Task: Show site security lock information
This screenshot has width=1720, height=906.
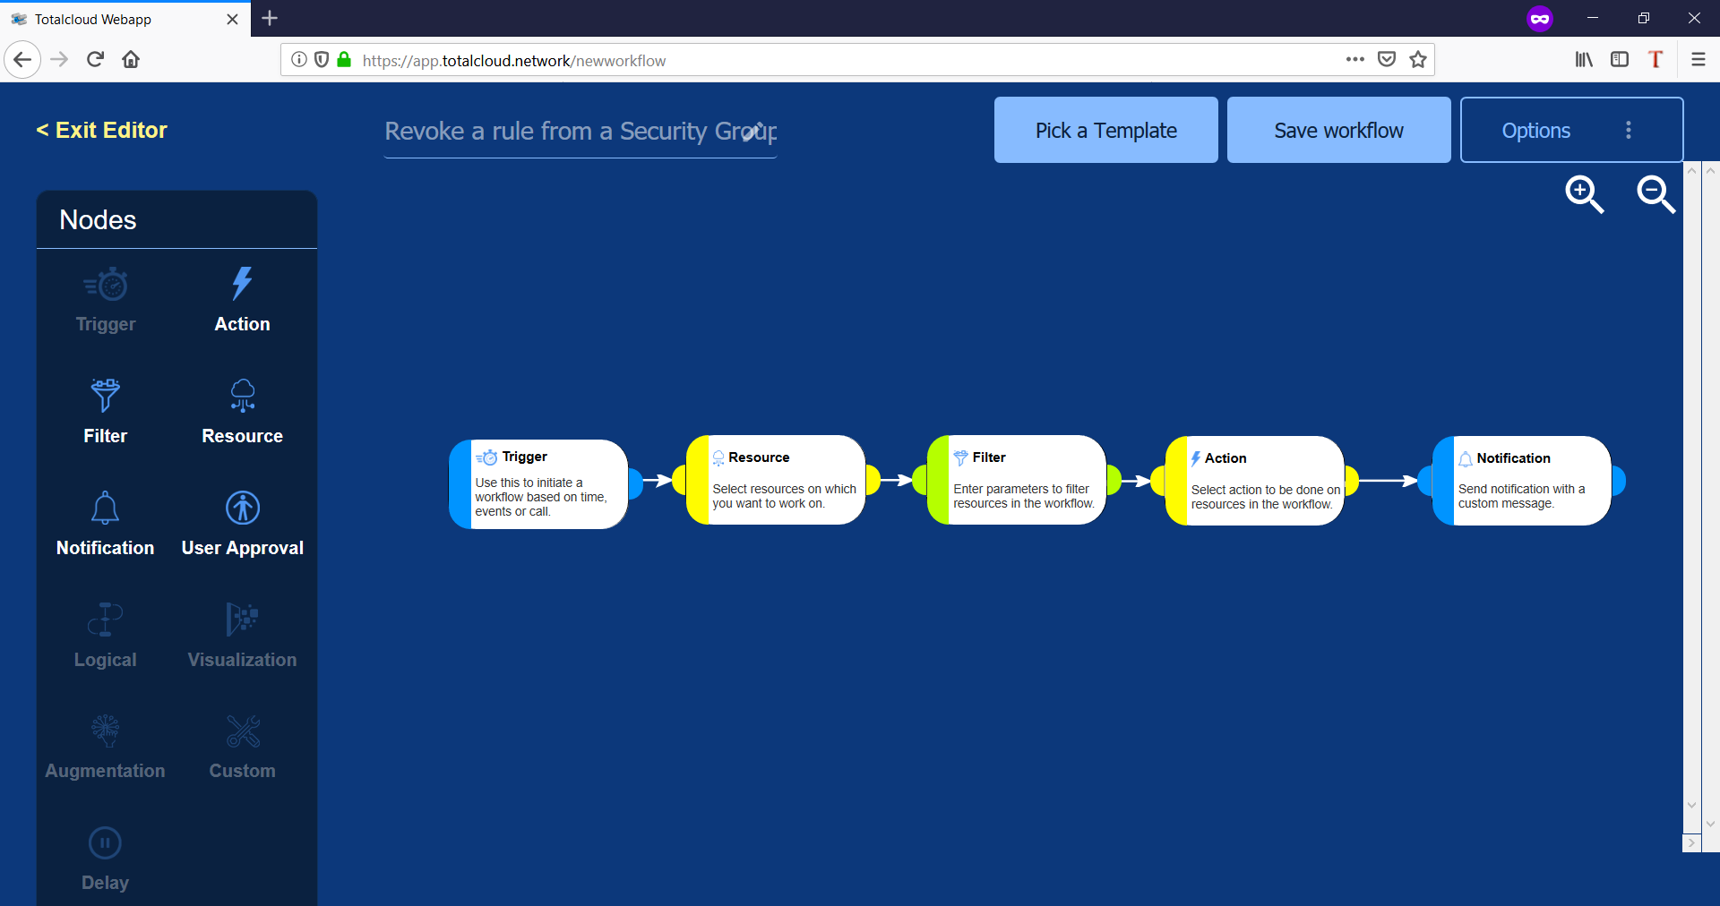Action: click(344, 60)
